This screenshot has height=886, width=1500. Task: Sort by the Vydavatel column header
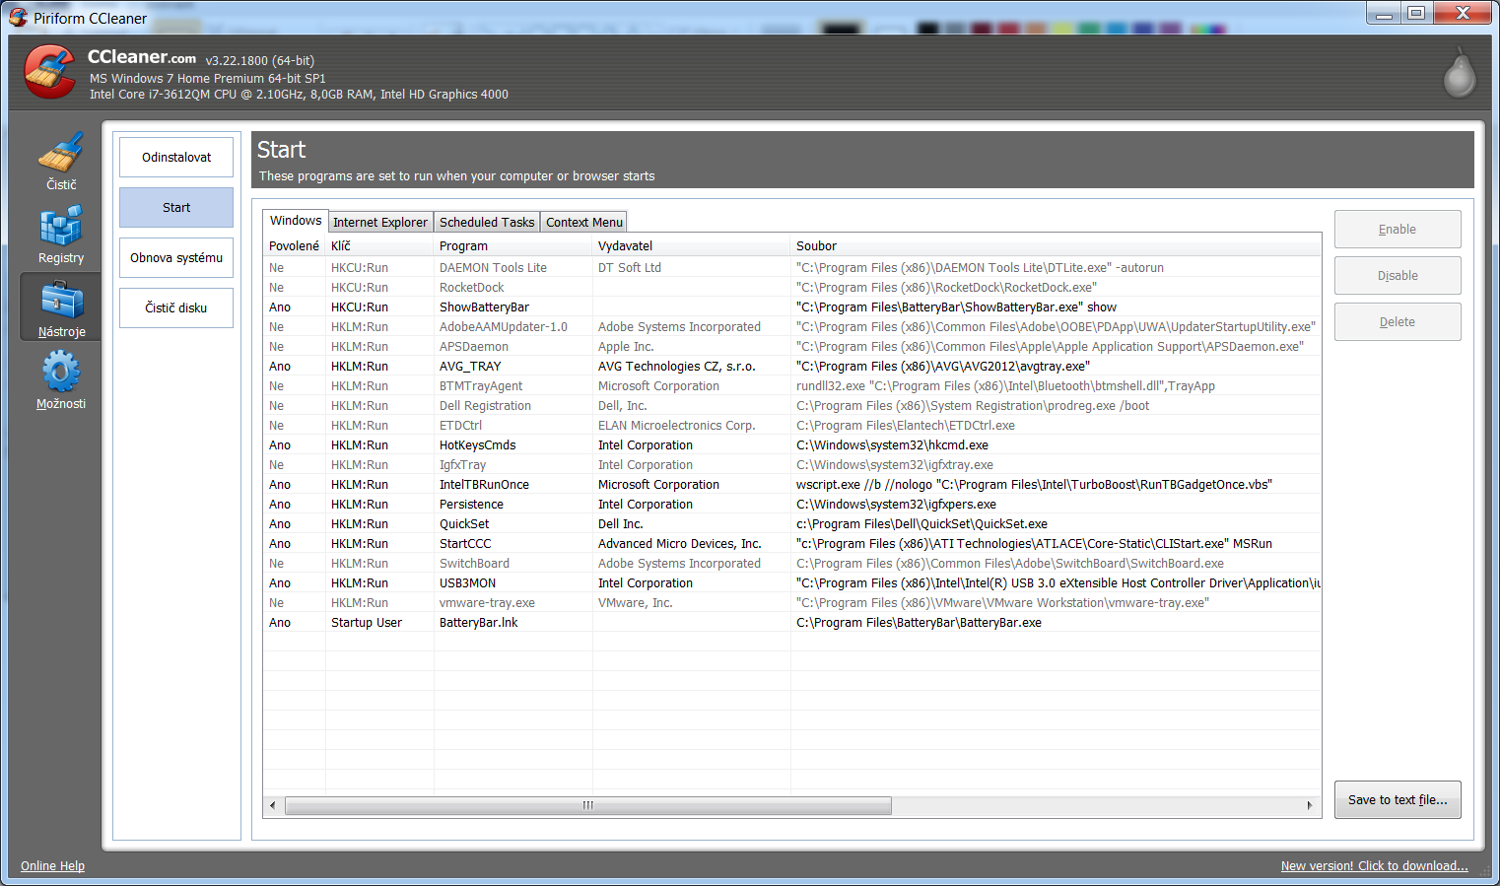pos(692,246)
